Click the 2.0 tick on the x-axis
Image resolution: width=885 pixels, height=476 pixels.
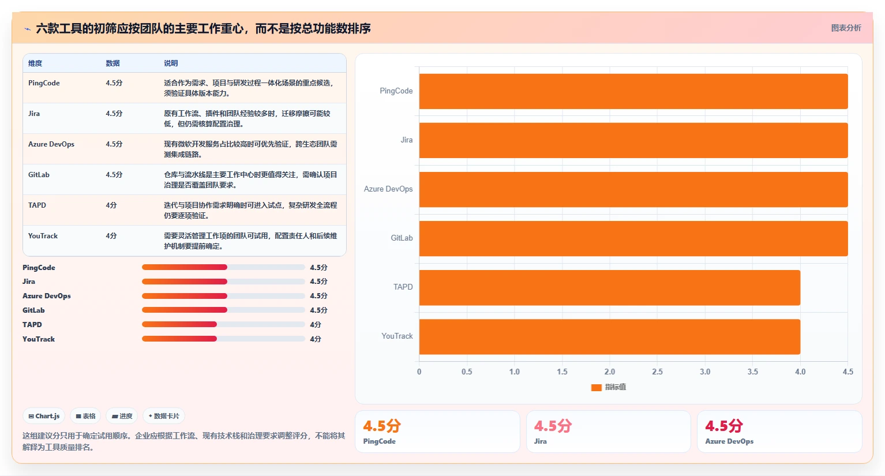(x=610, y=372)
